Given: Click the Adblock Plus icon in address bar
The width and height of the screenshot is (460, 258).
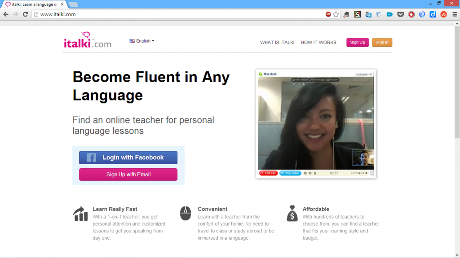Looking at the screenshot, I should tap(328, 14).
